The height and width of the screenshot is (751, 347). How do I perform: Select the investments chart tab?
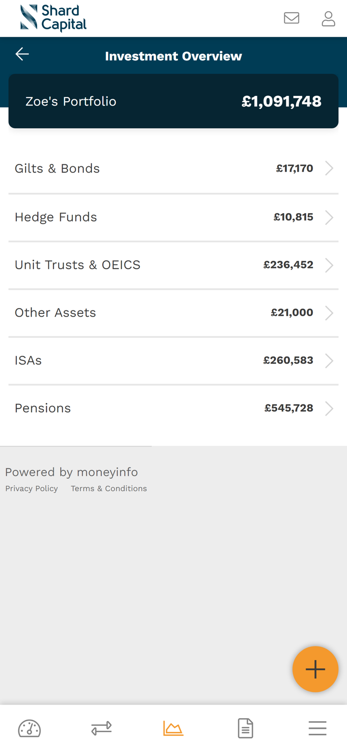click(x=173, y=728)
